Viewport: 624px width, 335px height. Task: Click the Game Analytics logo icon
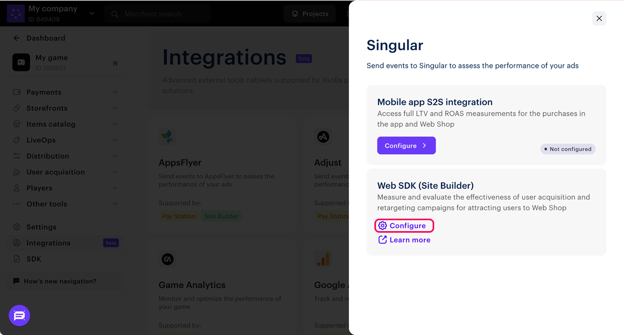pos(167,259)
